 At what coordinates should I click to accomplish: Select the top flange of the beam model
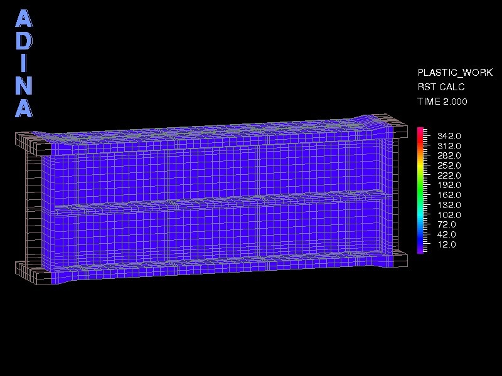pyautogui.click(x=220, y=132)
